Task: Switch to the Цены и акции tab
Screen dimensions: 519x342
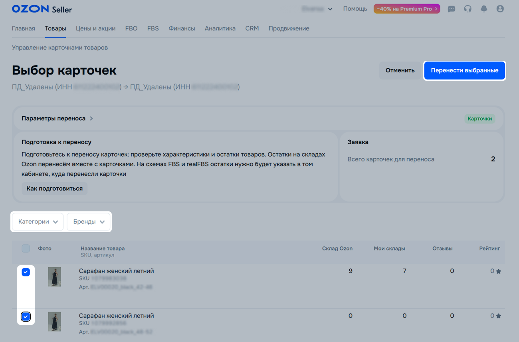Action: (x=95, y=28)
